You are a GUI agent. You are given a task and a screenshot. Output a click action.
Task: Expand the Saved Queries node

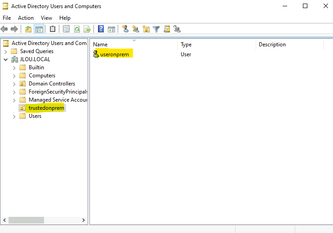6,51
